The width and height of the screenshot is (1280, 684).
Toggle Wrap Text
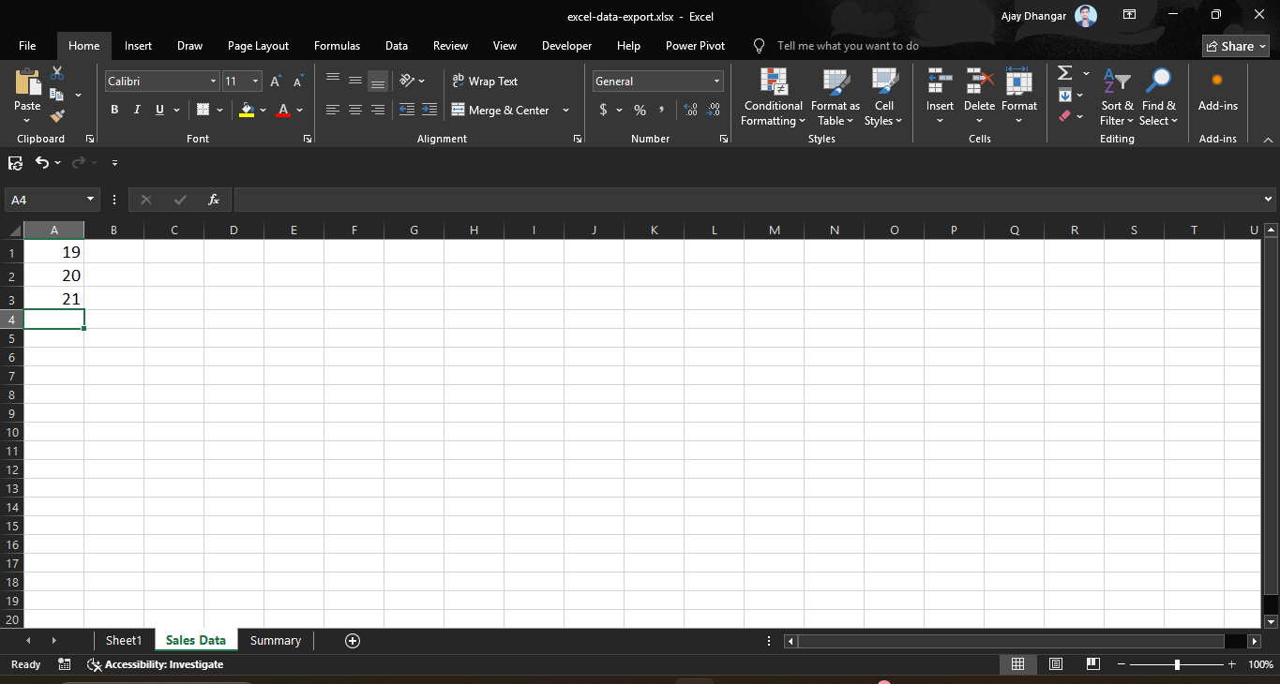coord(485,82)
